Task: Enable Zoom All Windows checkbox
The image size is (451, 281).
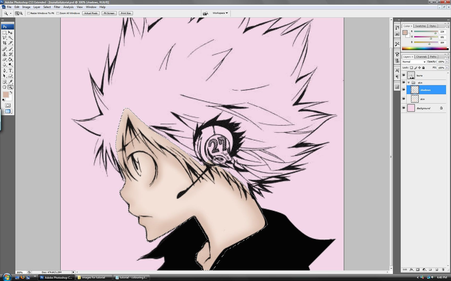Action: pyautogui.click(x=58, y=13)
